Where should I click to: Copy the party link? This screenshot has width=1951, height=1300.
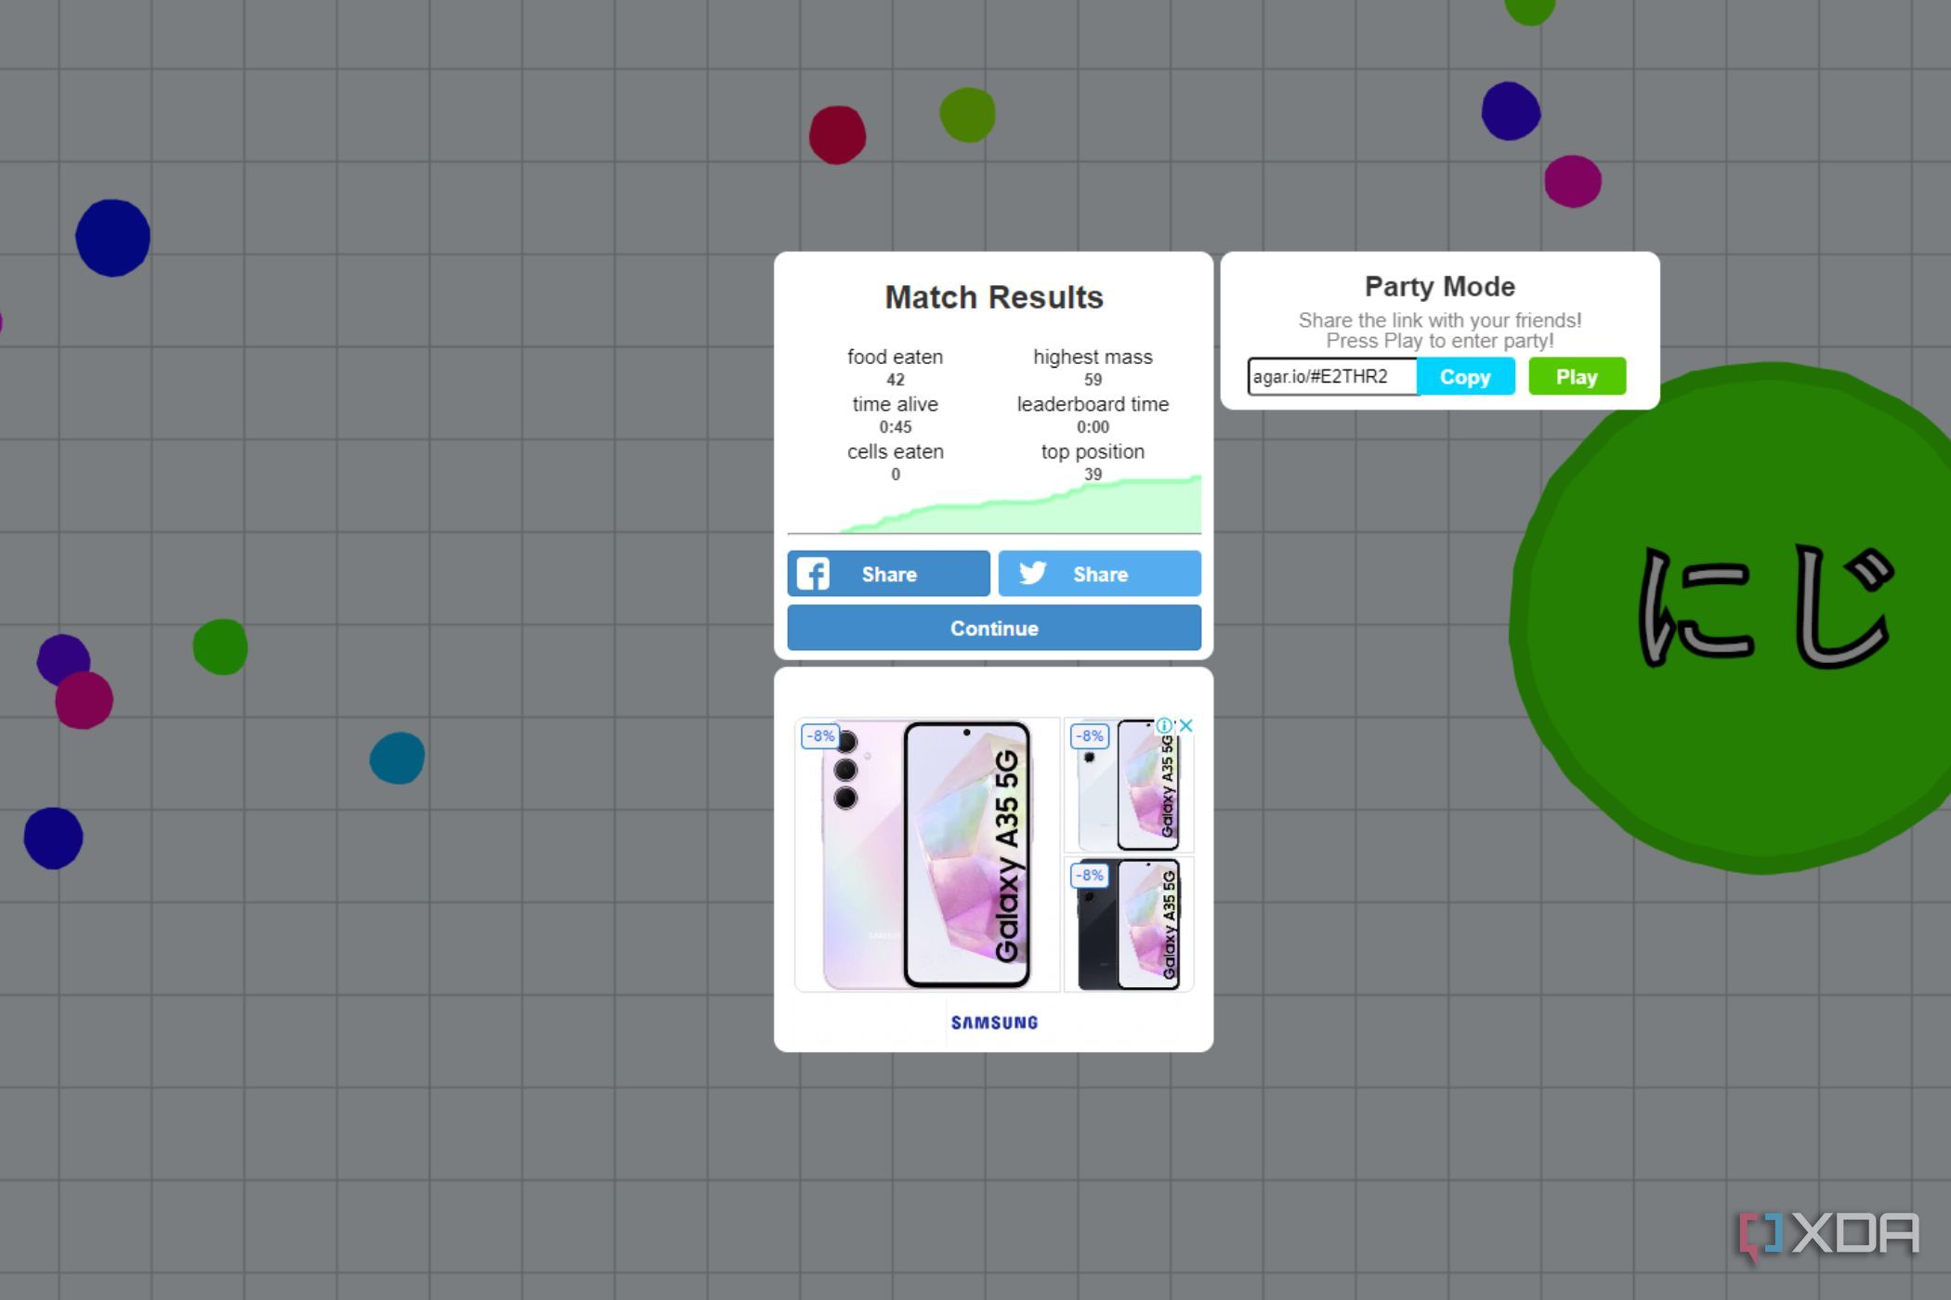coord(1465,376)
